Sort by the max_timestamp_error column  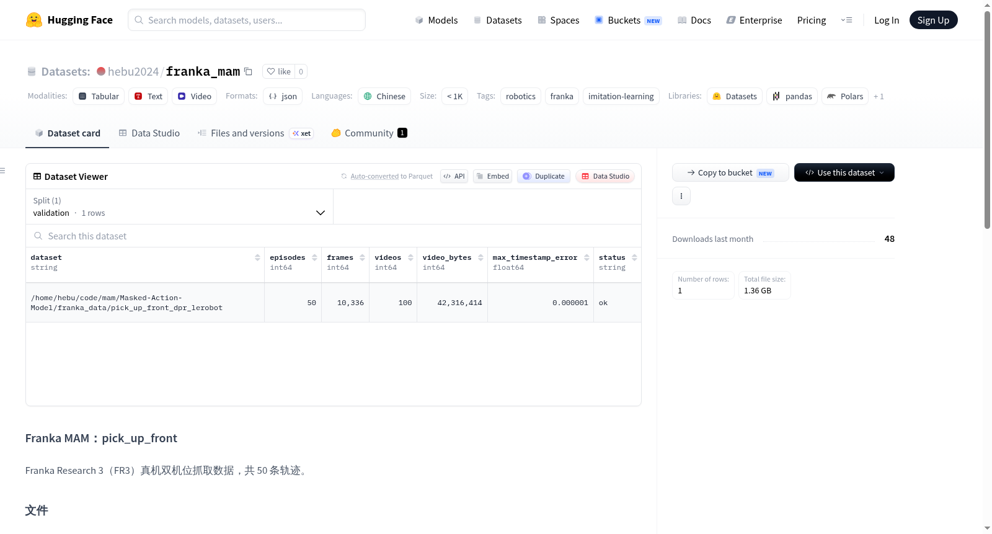587,257
